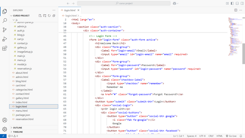
Task: Open the Copilot chat icon
Action: [x=175, y=3]
